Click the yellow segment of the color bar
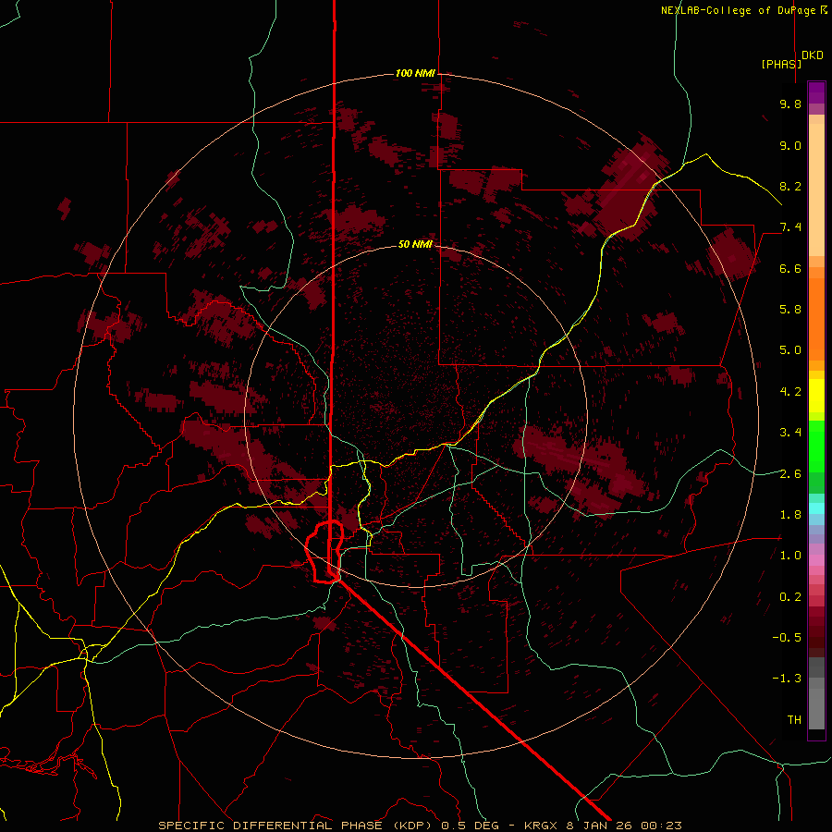832x832 pixels. [816, 395]
